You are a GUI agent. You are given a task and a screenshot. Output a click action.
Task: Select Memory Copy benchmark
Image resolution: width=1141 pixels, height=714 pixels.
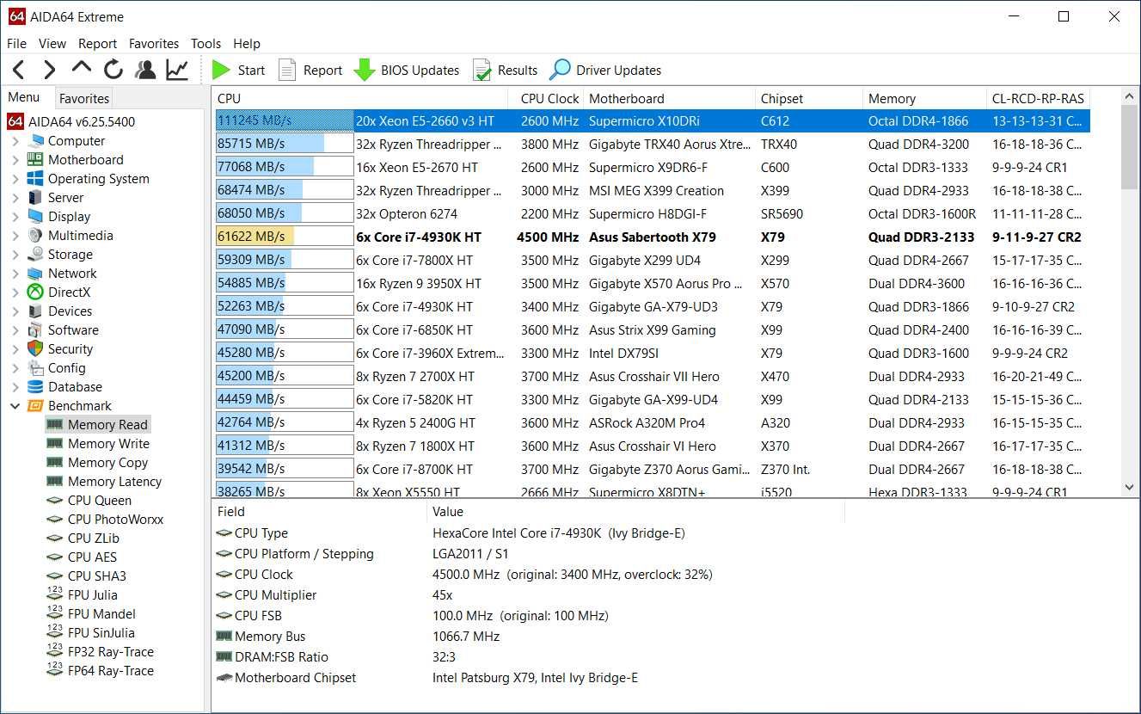[97, 462]
